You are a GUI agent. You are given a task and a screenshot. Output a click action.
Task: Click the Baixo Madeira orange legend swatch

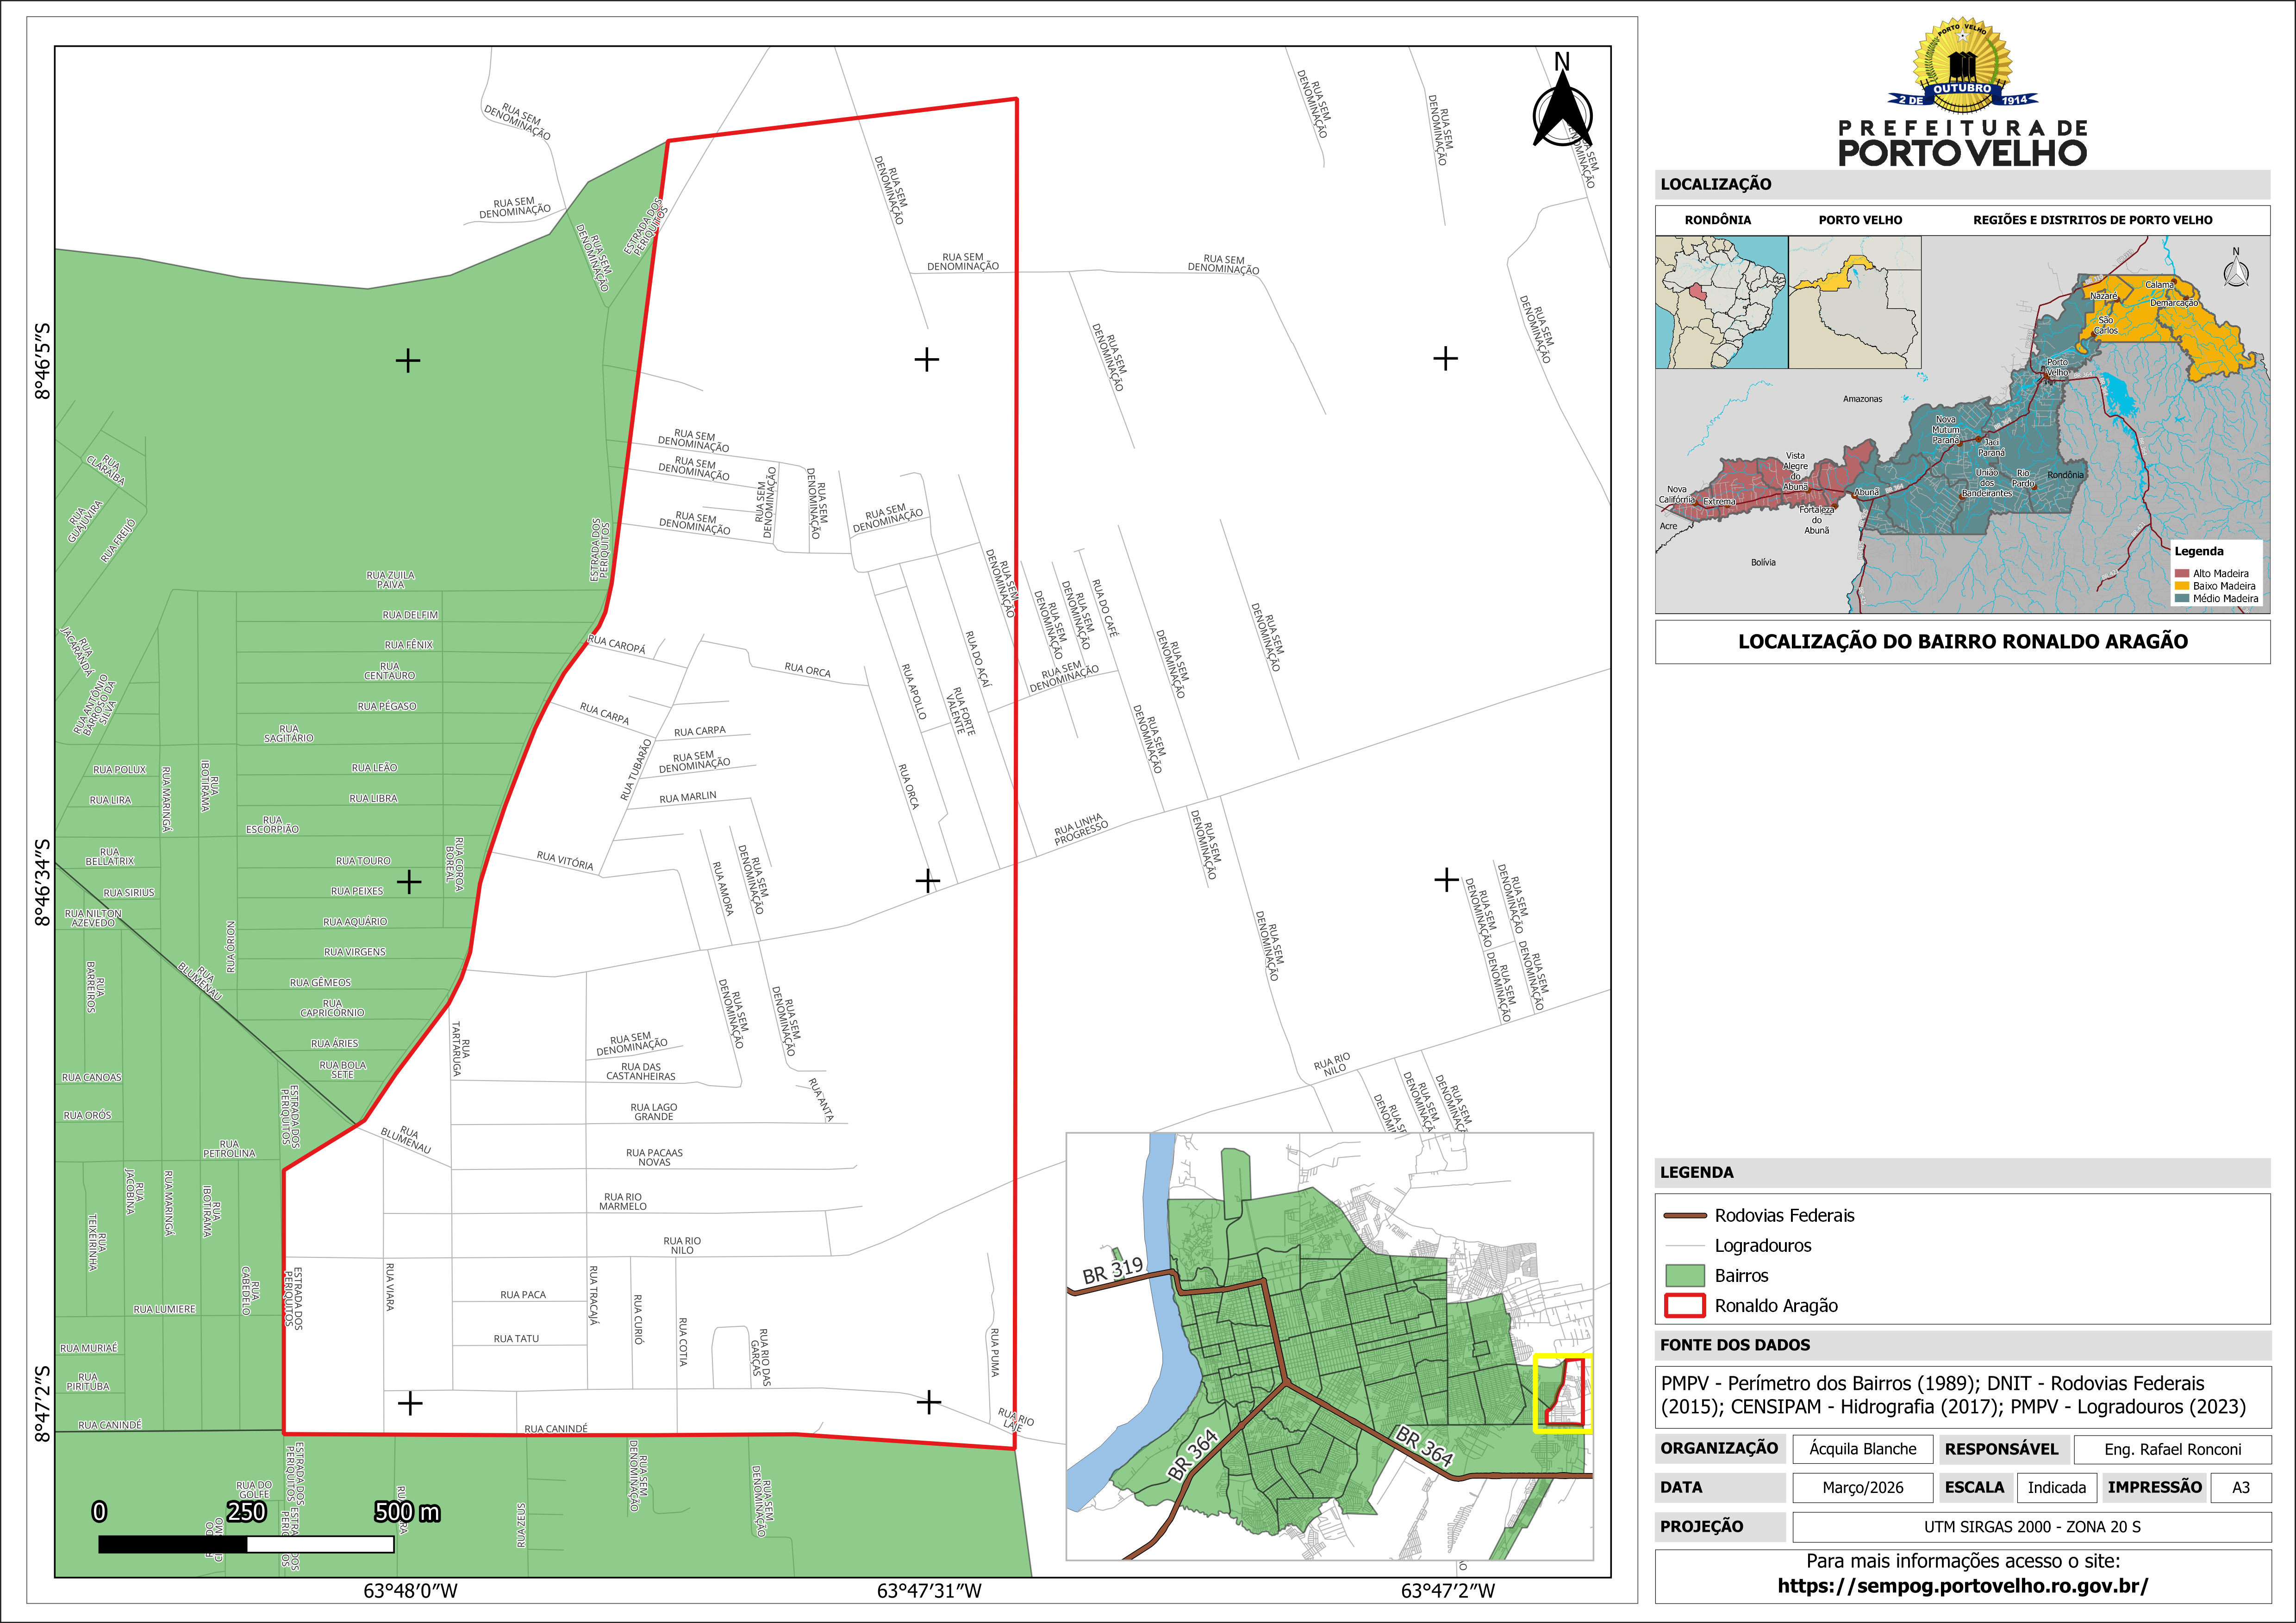pyautogui.click(x=2182, y=586)
